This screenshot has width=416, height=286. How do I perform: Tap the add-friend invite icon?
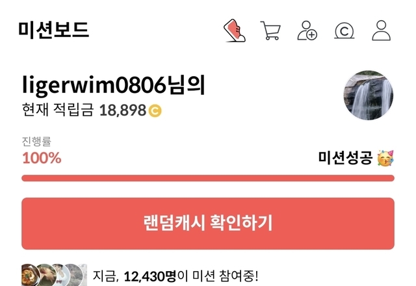click(307, 31)
